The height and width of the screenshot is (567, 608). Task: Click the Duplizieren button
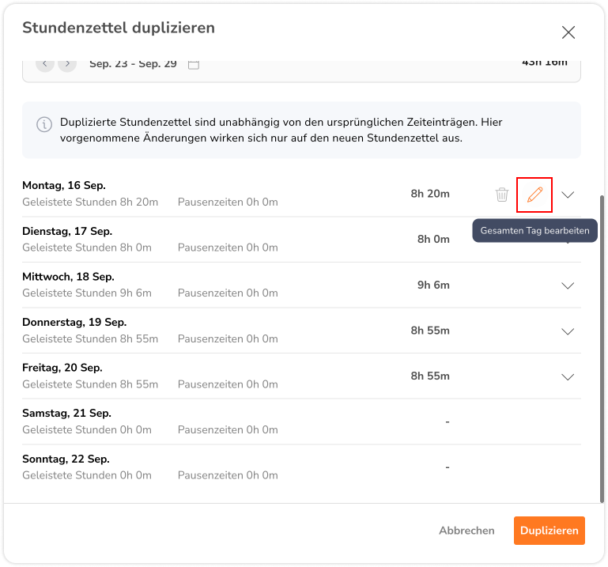[x=549, y=530]
